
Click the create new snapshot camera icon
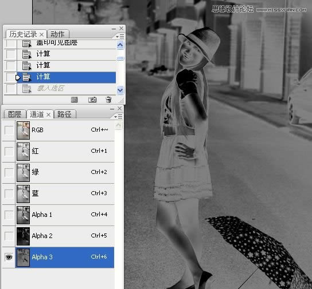coord(92,100)
